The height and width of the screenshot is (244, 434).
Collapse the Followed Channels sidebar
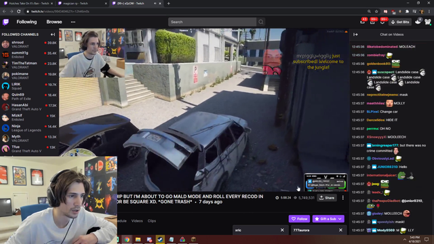click(53, 35)
